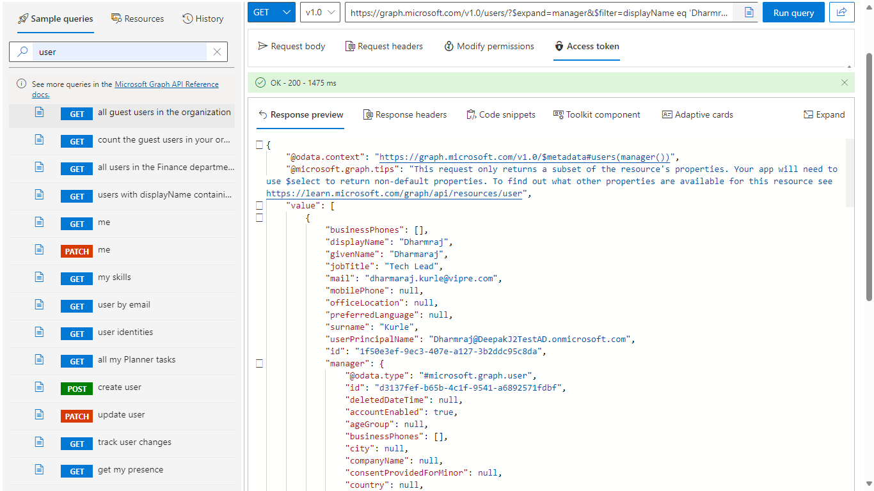Click the green OK status check icon

(x=260, y=82)
